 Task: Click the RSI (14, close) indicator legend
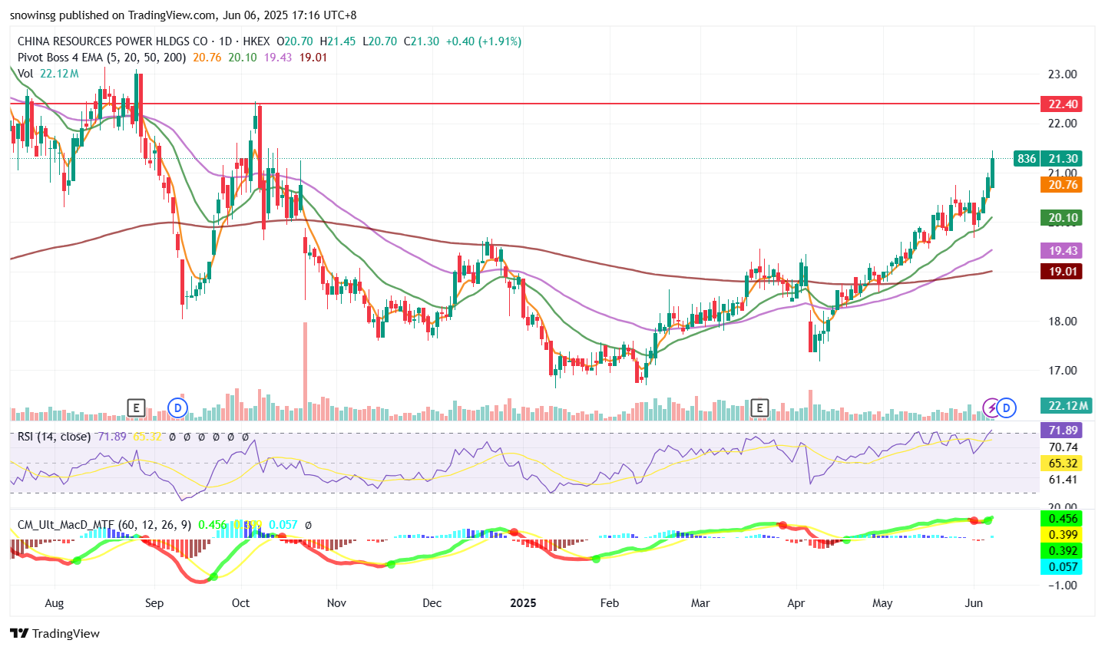coord(54,437)
